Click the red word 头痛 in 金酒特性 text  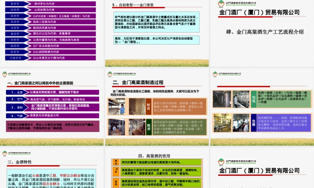click(x=36, y=175)
